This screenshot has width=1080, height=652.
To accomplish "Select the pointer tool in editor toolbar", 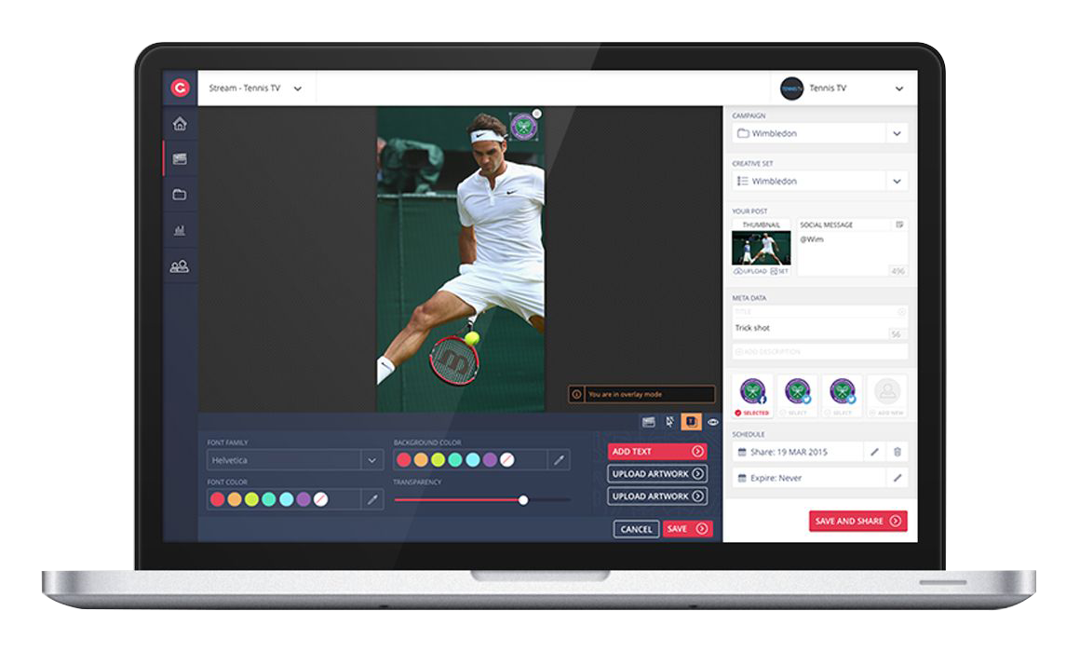I will pyautogui.click(x=669, y=422).
